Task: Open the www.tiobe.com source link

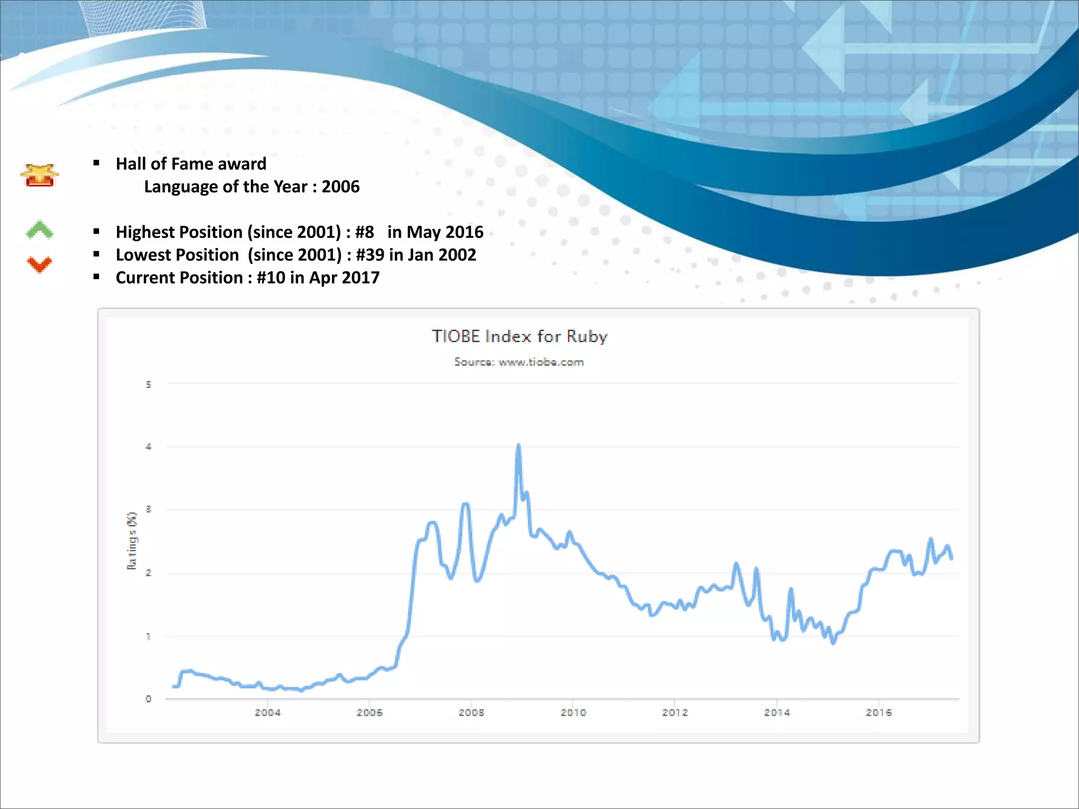Action: coord(541,362)
